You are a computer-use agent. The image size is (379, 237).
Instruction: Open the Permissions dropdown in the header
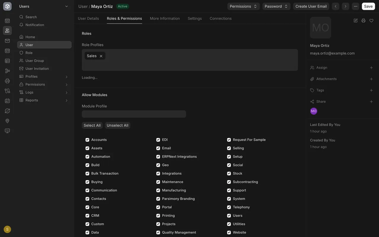pos(243,6)
